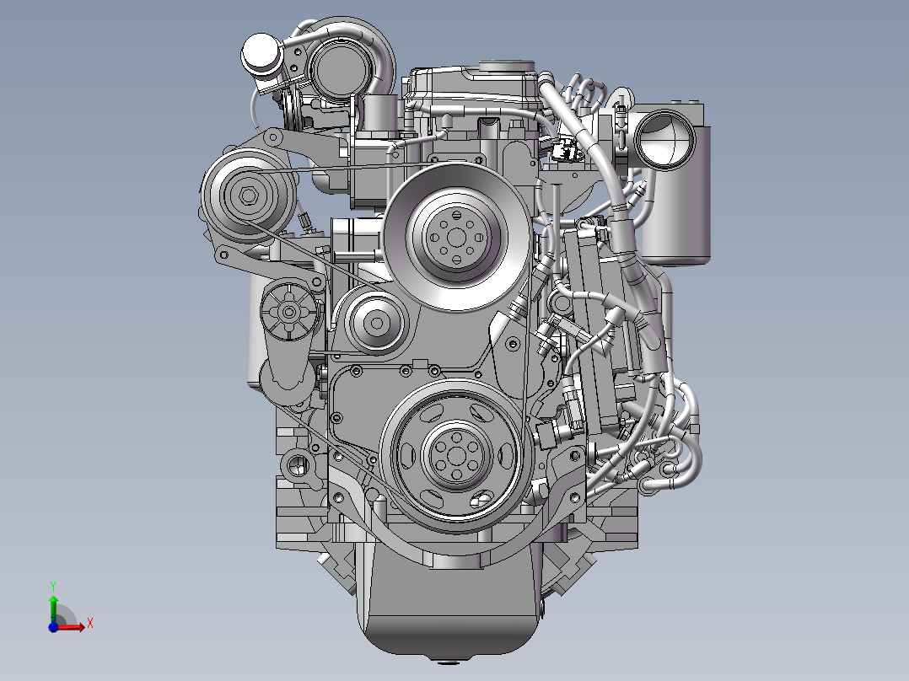The height and width of the screenshot is (681, 909).
Task: Select the round cap on the turbo actuator
Action: point(260,54)
